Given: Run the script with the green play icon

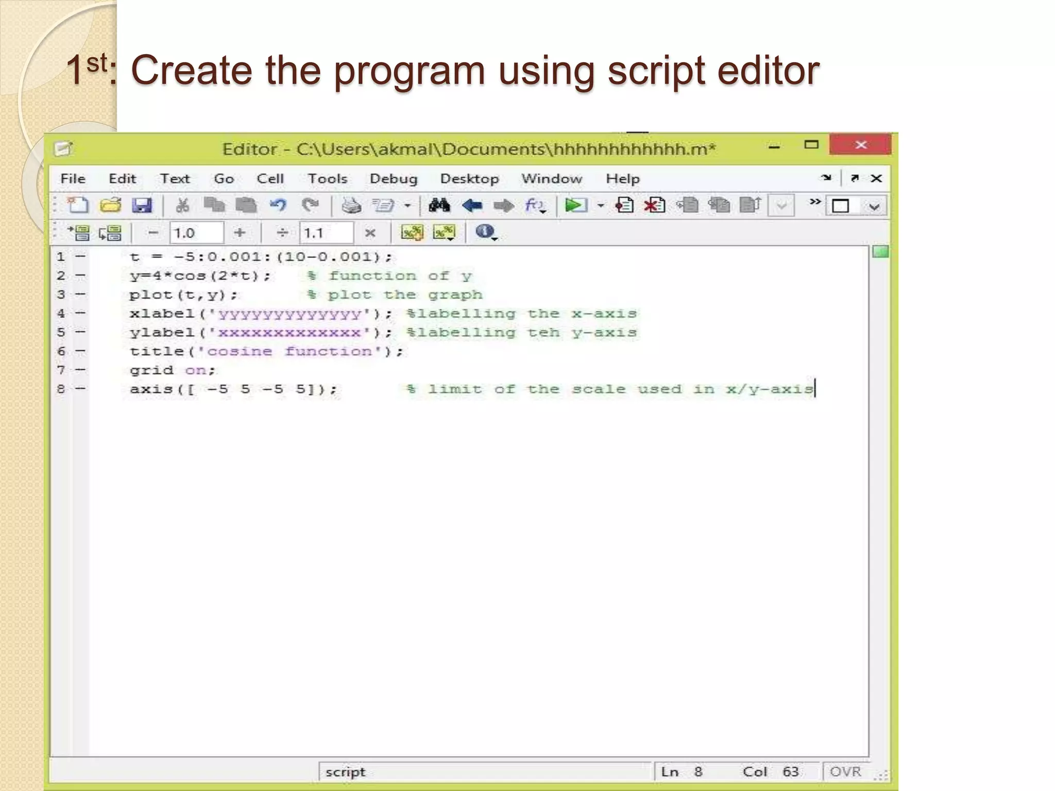Looking at the screenshot, I should point(575,205).
